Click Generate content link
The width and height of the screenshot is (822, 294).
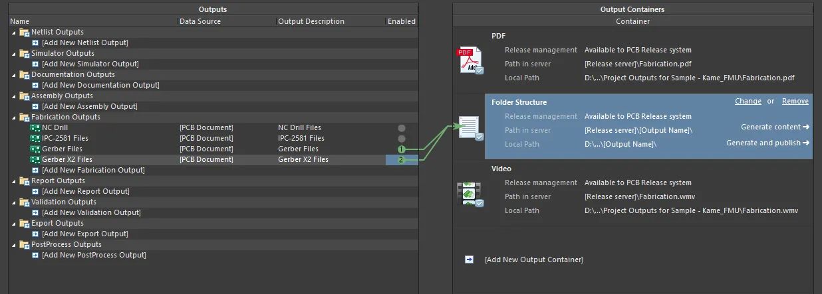pos(775,127)
